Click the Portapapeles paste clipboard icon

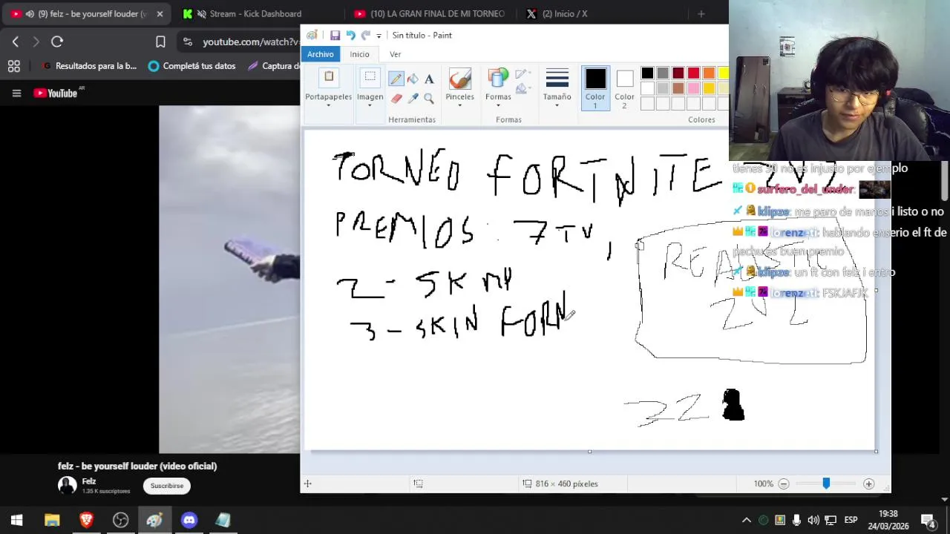[329, 79]
